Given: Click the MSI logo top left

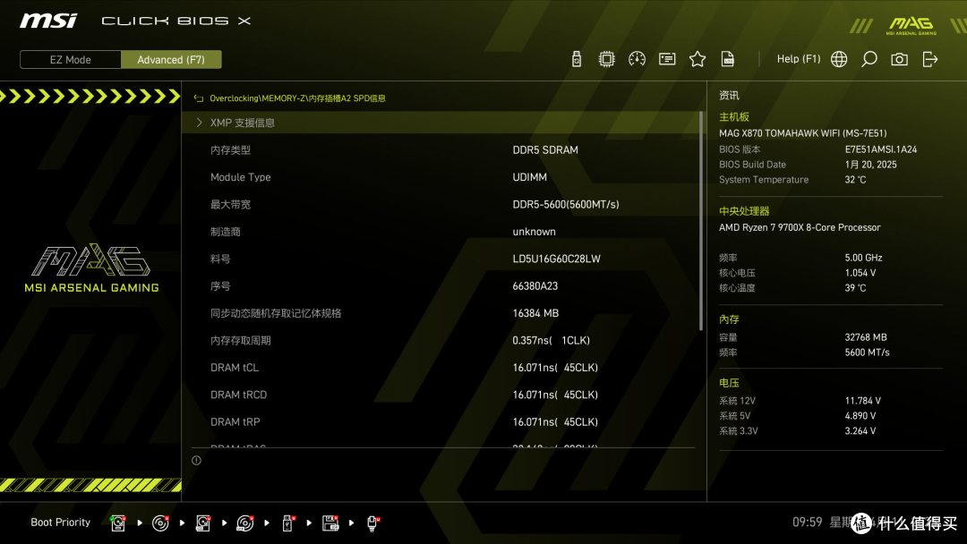Looking at the screenshot, I should tap(48, 21).
